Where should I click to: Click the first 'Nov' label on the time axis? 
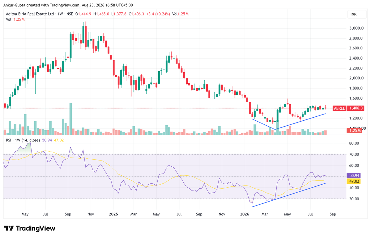click(91, 214)
